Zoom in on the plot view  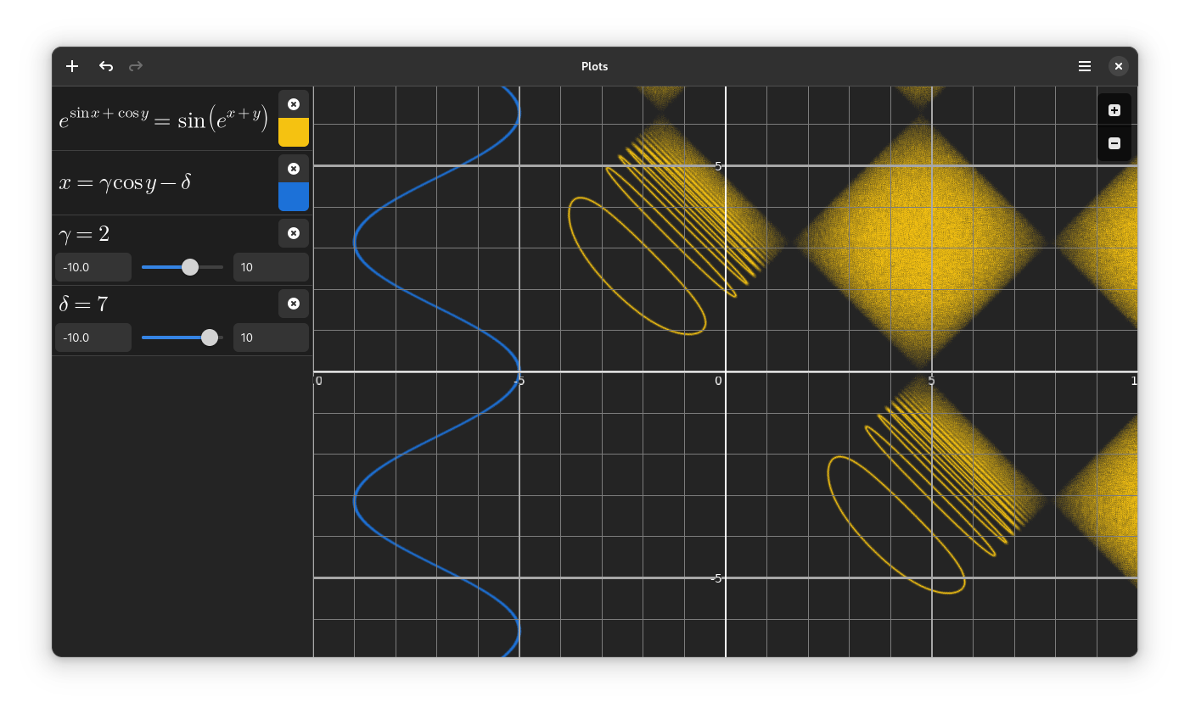[1114, 109]
